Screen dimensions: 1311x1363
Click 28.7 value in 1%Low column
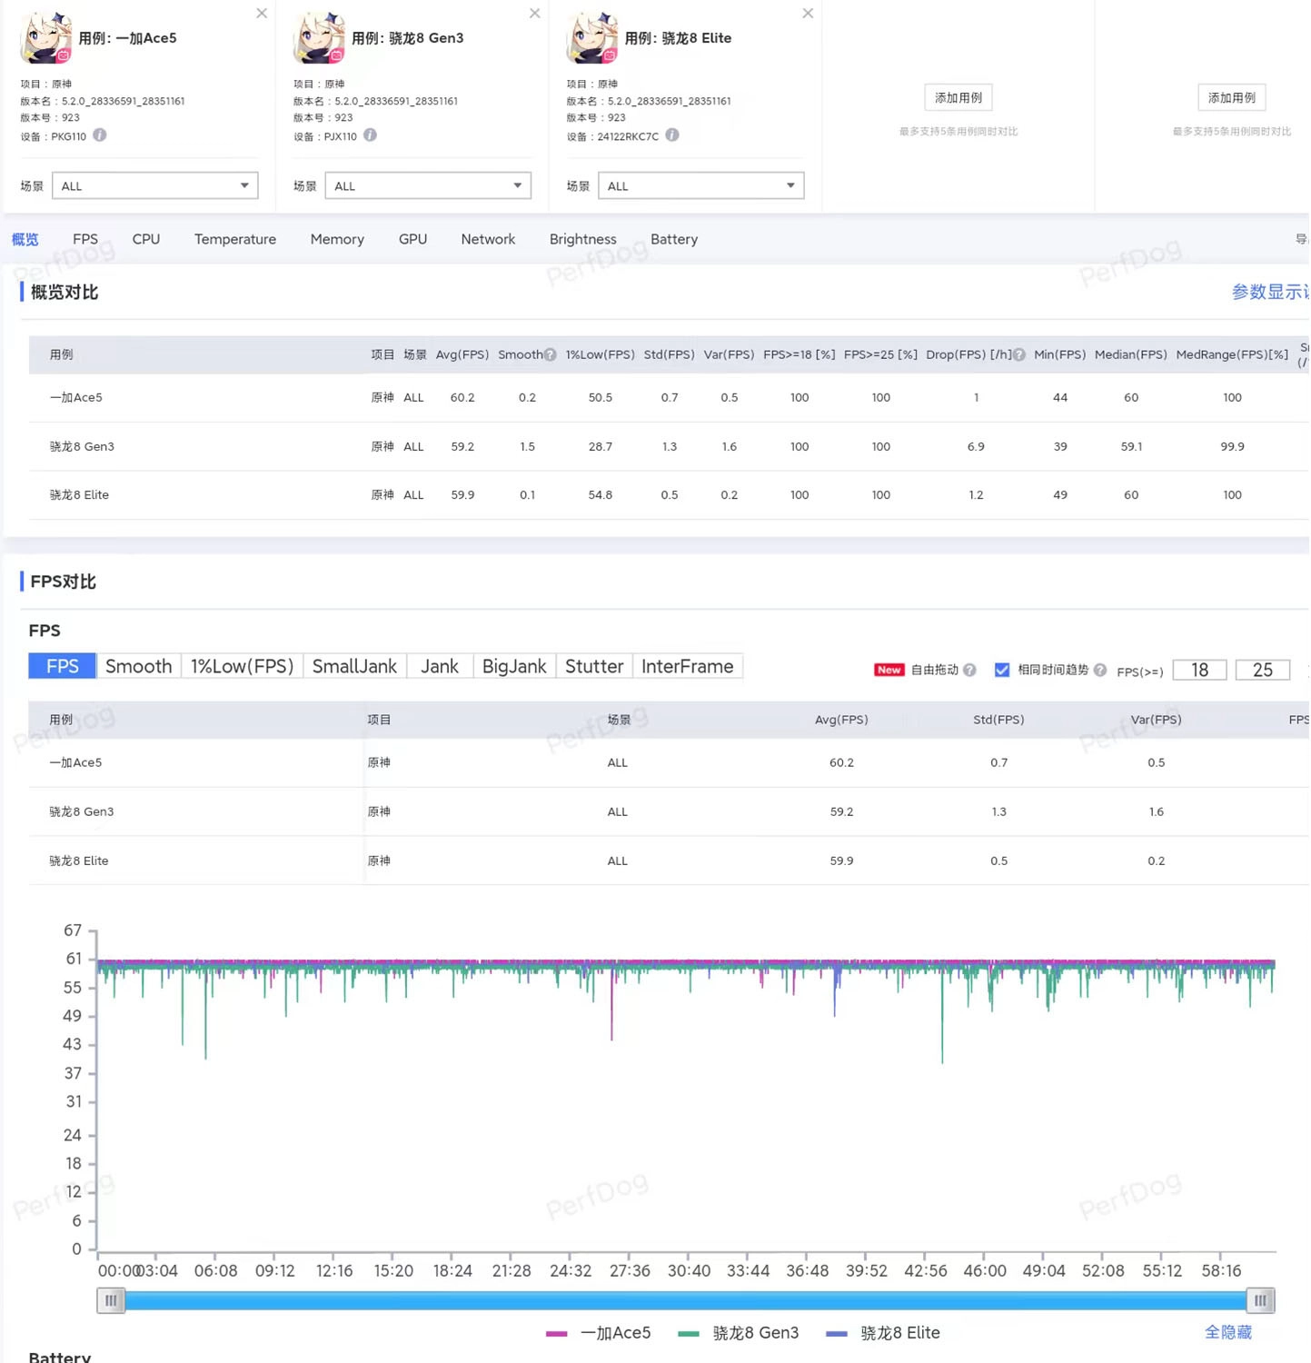(601, 447)
